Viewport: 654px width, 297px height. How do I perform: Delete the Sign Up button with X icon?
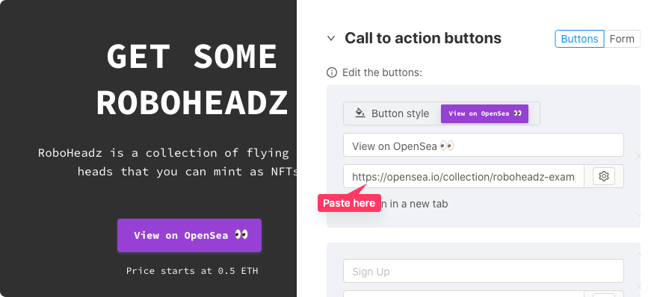pyautogui.click(x=638, y=287)
